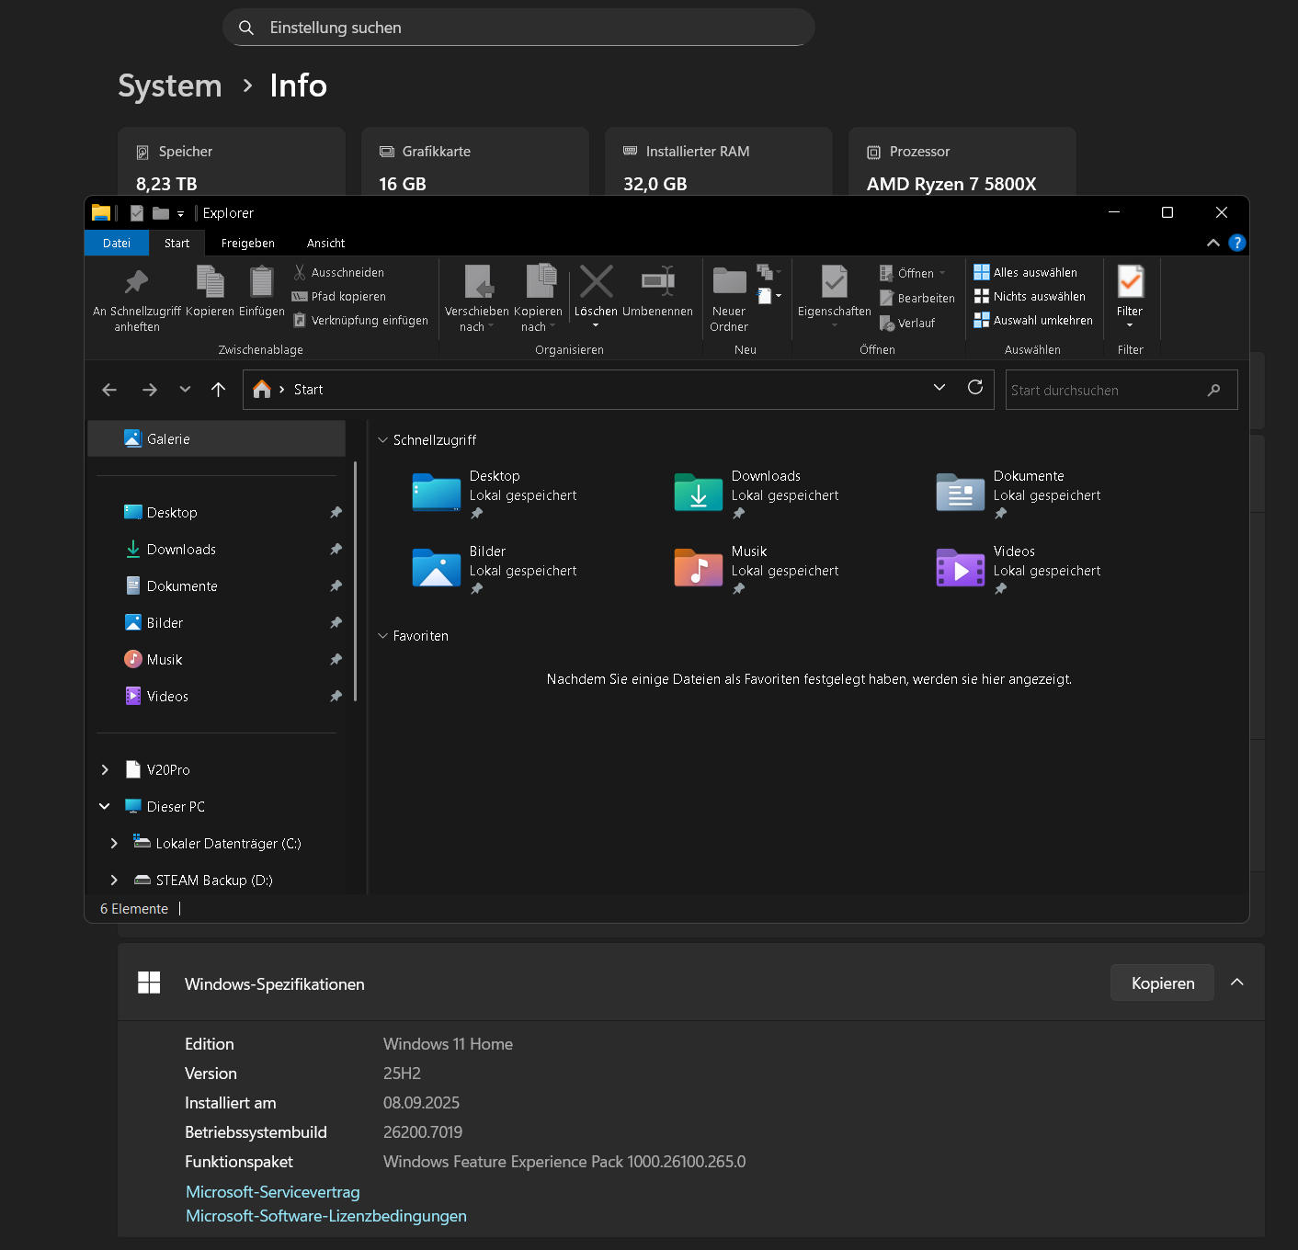Screen dimensions: 1298x1250
Task: Open Microsoft-Software-Lizenzbedingungen link
Action: 326,1215
